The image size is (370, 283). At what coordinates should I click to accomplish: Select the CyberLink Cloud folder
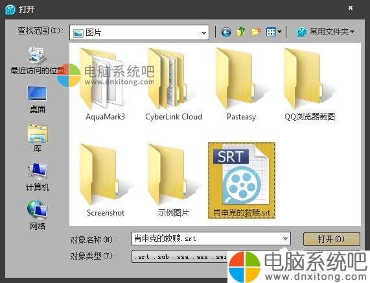click(x=174, y=84)
